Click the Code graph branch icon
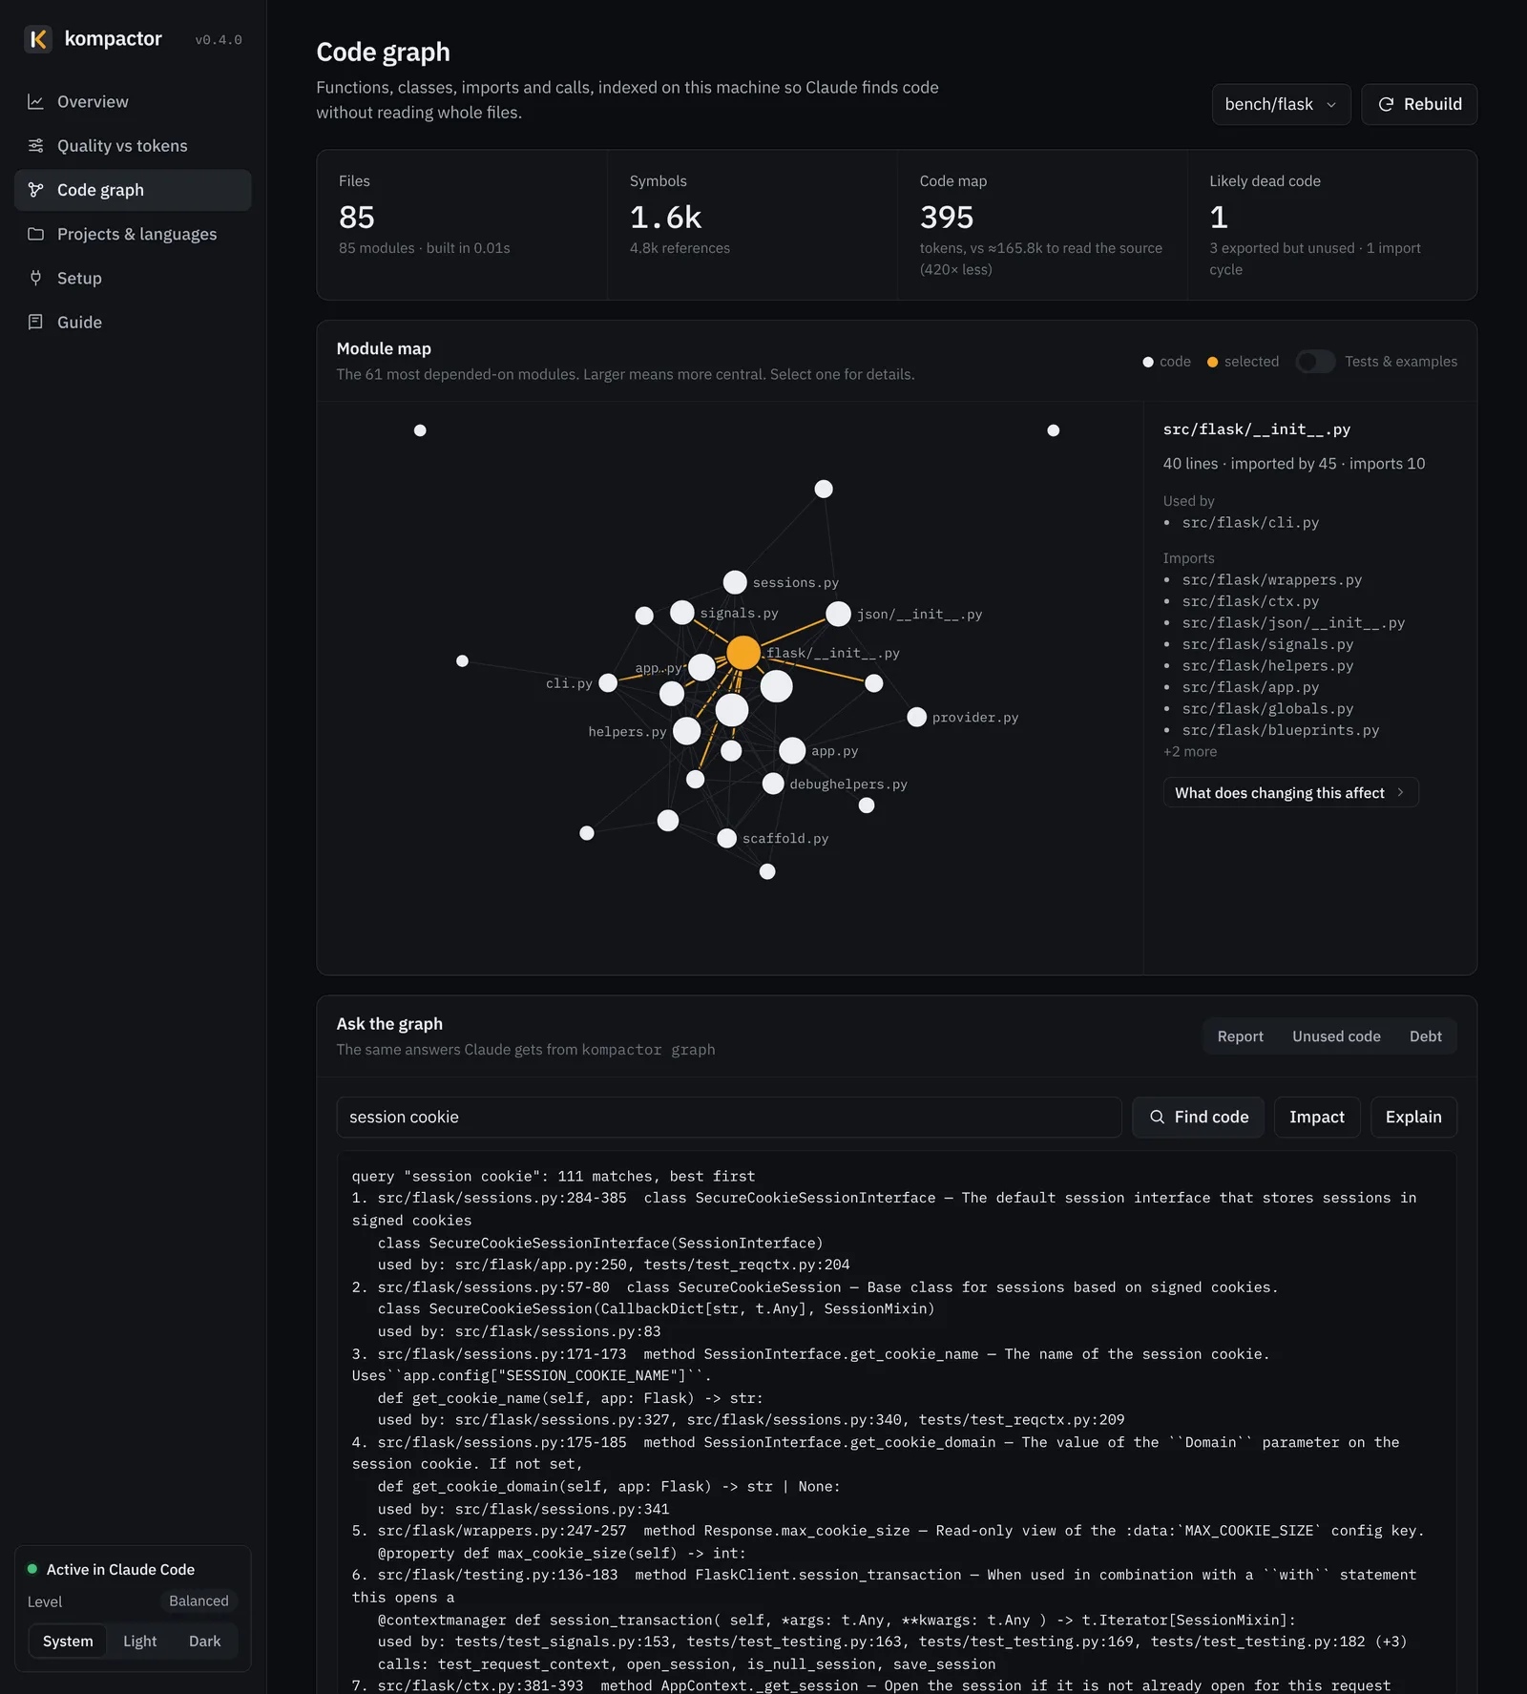The width and height of the screenshot is (1527, 1694). (x=35, y=190)
